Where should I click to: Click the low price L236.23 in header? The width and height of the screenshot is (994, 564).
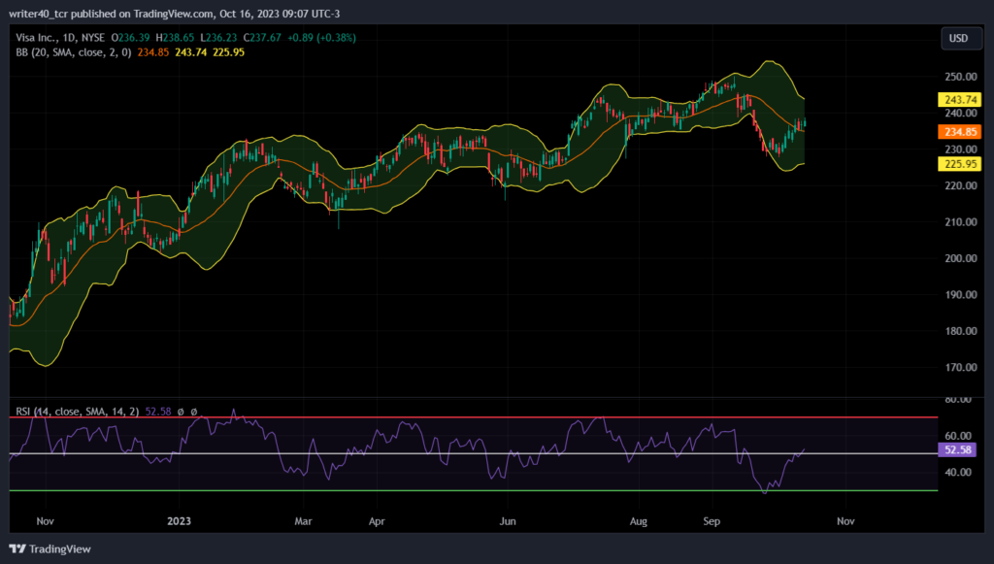tap(218, 38)
